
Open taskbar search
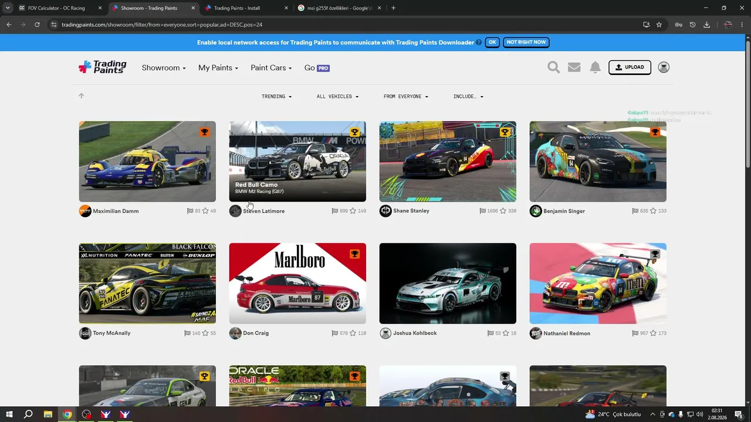click(28, 414)
